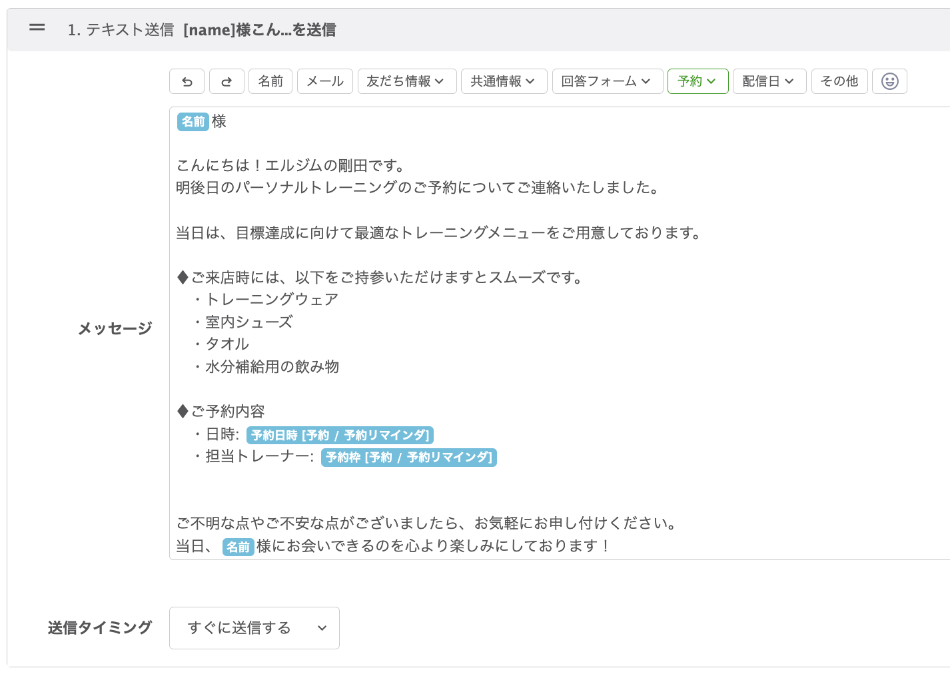
Task: Click the 予約枠 tag next to 担当トレーナー
Action: tap(408, 458)
